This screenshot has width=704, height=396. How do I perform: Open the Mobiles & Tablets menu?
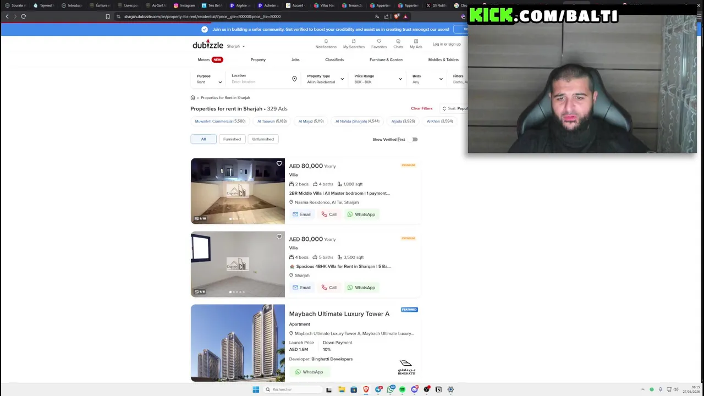443,59
